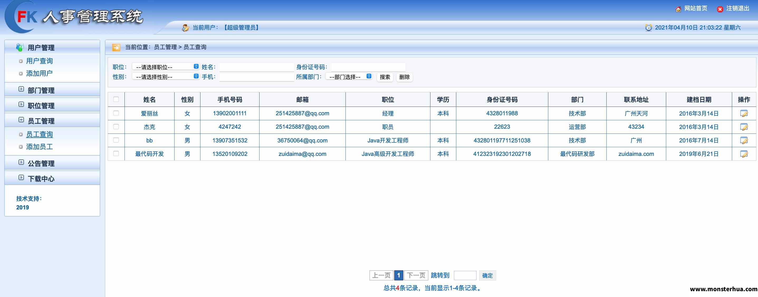Viewport: 758px width, 297px height.
Task: Click position Java高级开发工程师
Action: point(388,154)
